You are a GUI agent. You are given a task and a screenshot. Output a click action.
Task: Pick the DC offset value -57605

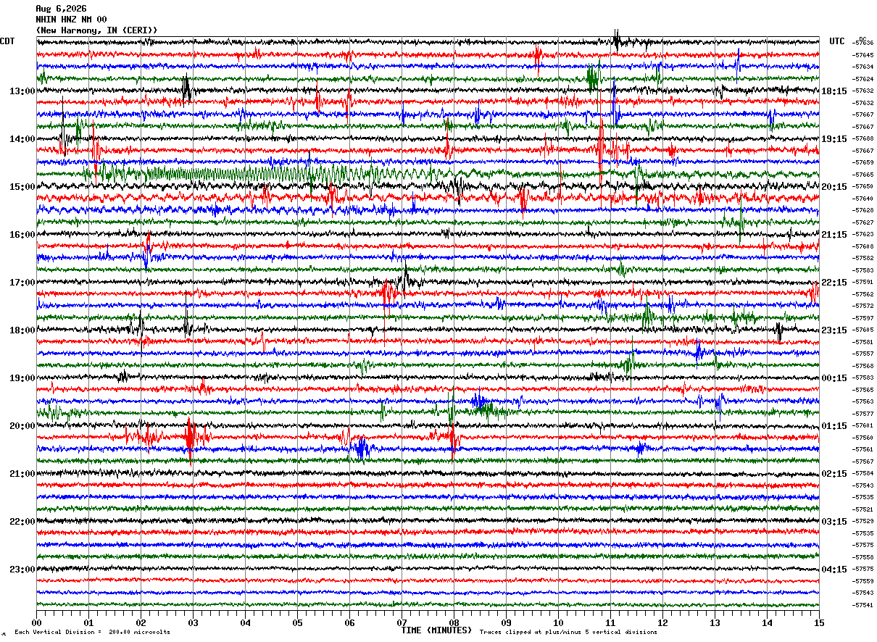(x=863, y=330)
